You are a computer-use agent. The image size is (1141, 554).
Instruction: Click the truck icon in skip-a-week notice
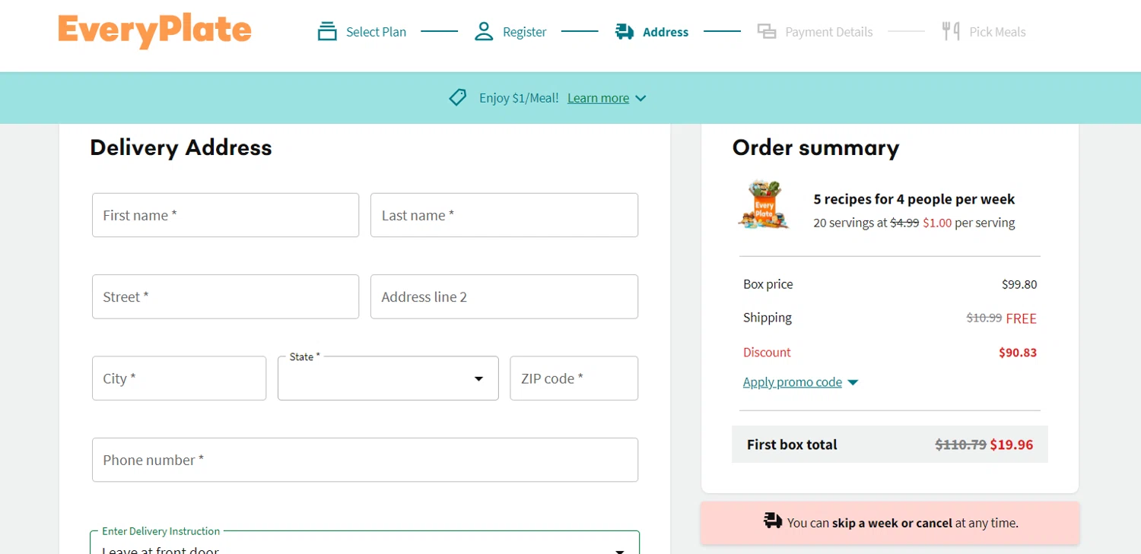(x=773, y=521)
